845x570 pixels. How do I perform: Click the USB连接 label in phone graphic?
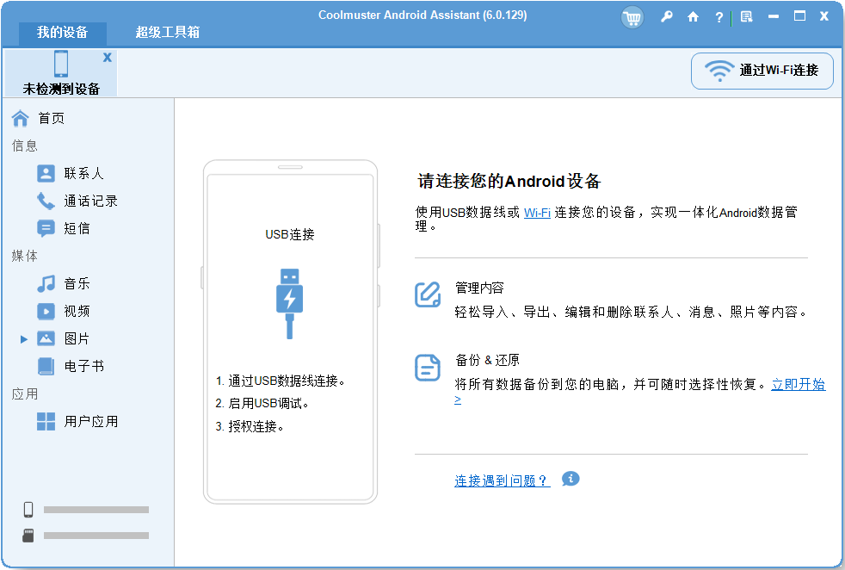click(x=290, y=234)
